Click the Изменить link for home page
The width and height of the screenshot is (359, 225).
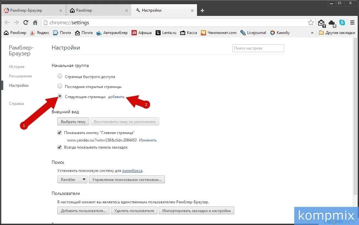(x=148, y=140)
